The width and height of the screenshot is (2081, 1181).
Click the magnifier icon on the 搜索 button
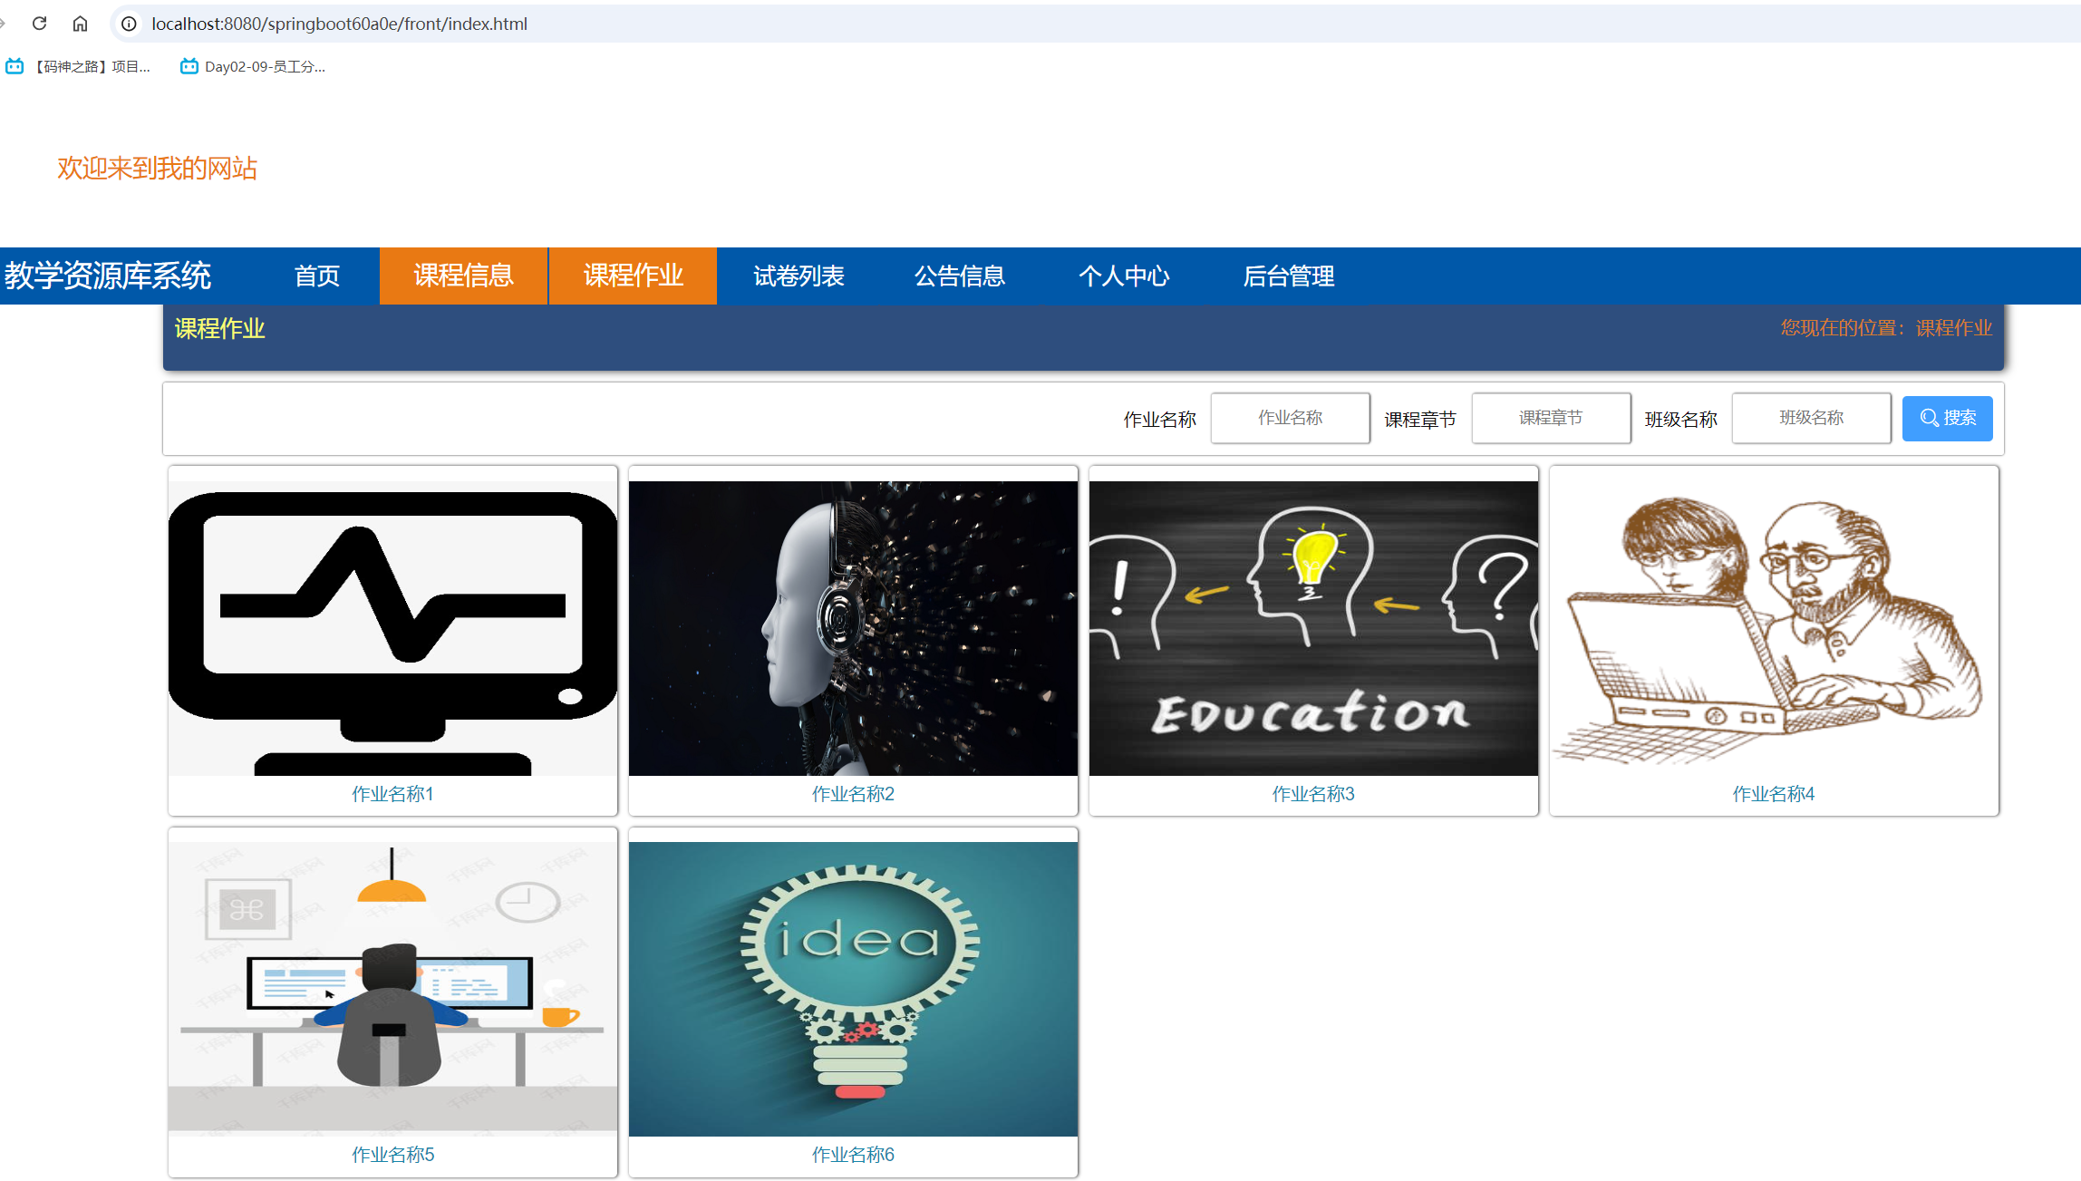point(1928,418)
